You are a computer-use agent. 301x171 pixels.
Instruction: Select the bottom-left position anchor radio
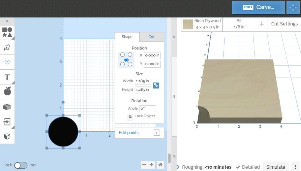(x=122, y=64)
